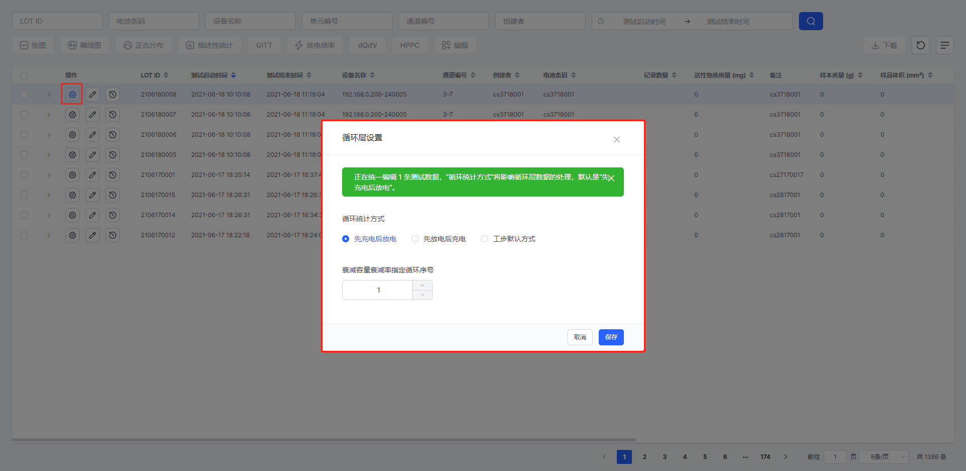
Task: Dismiss the green info alert
Action: click(x=611, y=178)
